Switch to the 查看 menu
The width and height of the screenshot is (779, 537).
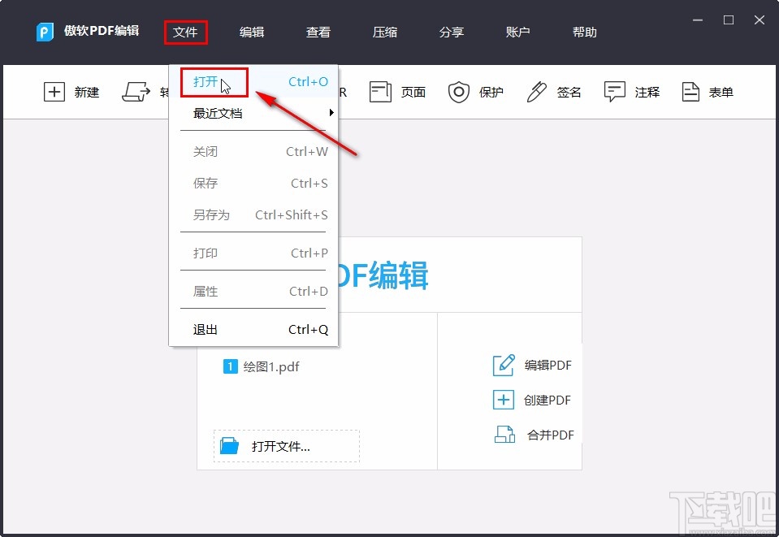(x=318, y=32)
